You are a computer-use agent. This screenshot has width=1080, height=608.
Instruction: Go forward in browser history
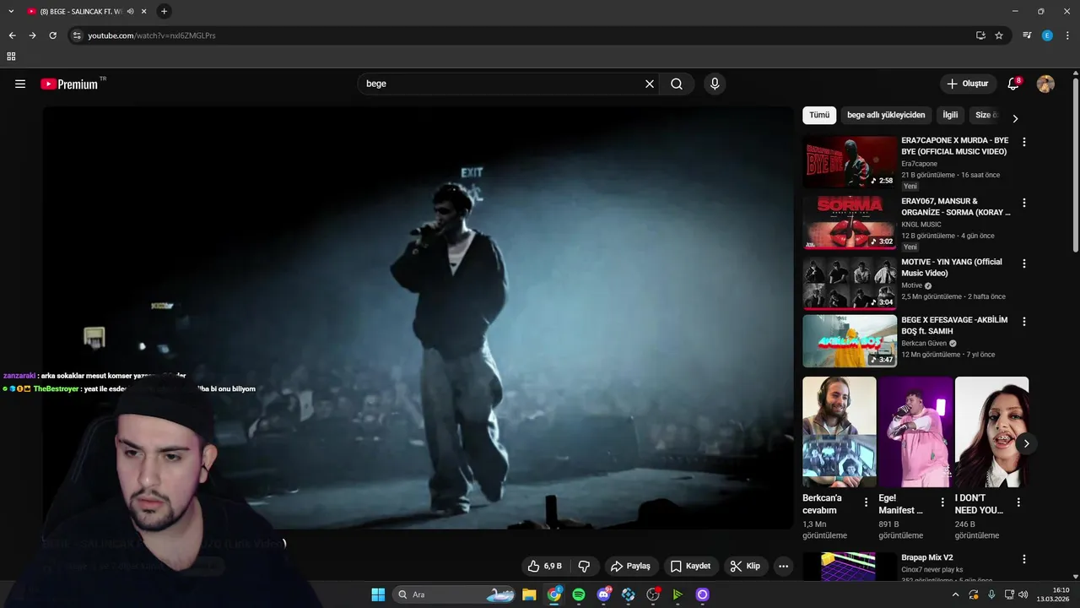(32, 35)
